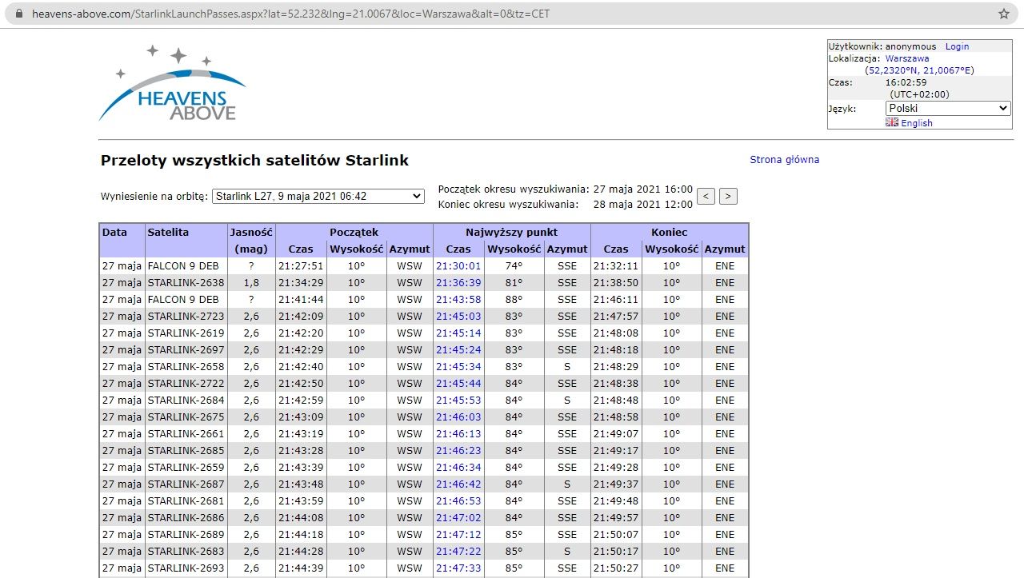
Task: Click the Najwyższy punkt column header
Action: click(x=512, y=233)
